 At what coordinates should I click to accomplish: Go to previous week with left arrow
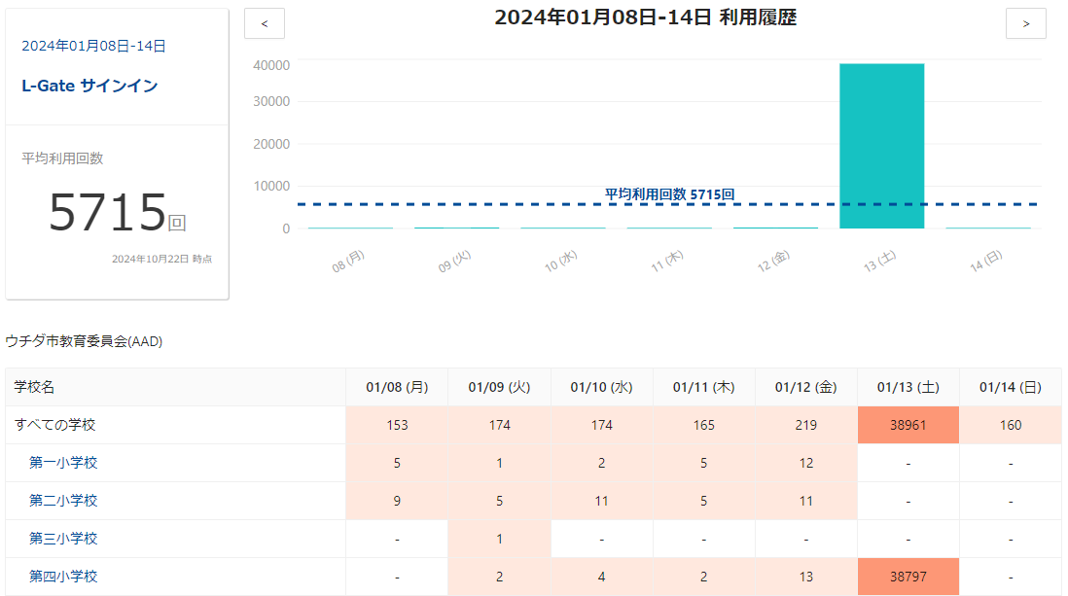coord(265,23)
